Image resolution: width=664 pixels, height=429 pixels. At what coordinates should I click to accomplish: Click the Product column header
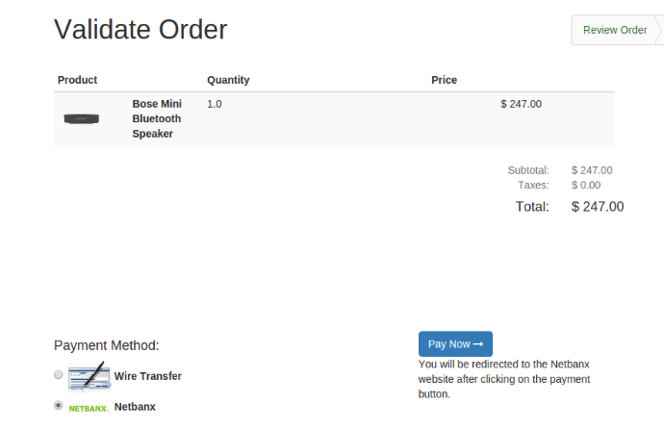77,80
